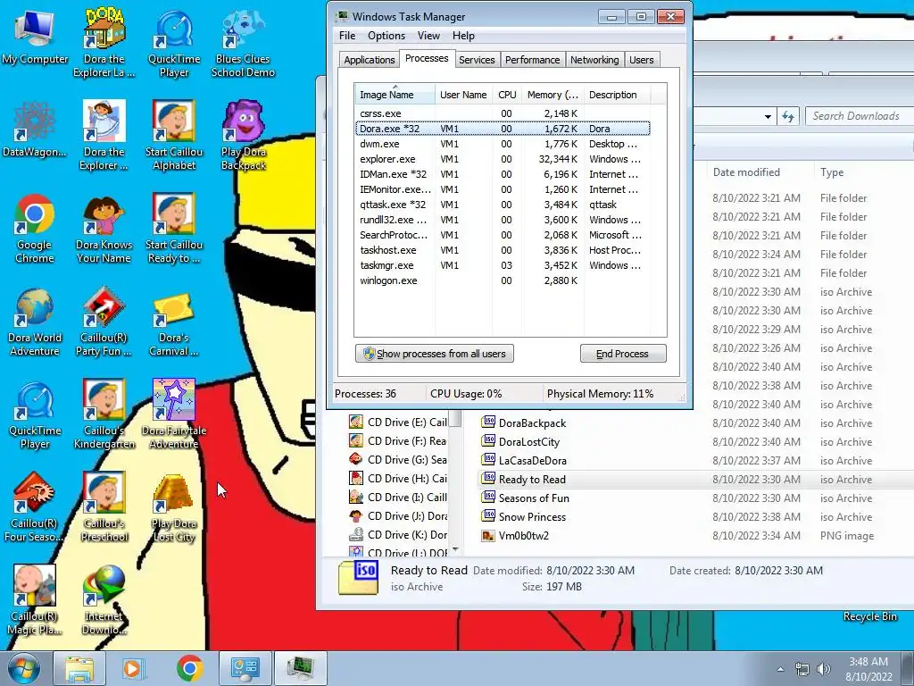Switch to the Task Manager taskbar button

coord(300,668)
